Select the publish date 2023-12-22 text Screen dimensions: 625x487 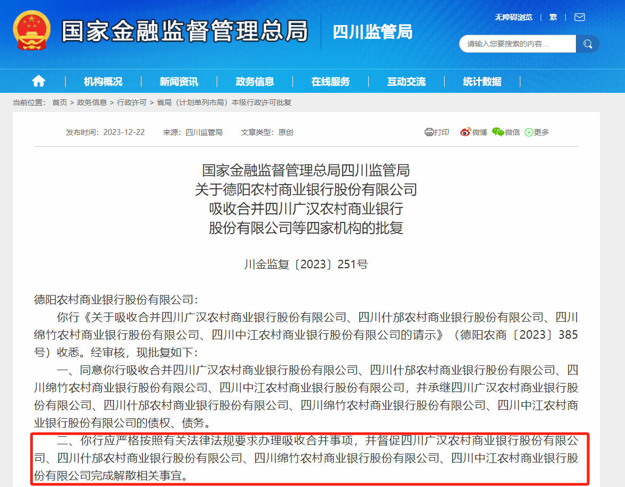click(124, 132)
